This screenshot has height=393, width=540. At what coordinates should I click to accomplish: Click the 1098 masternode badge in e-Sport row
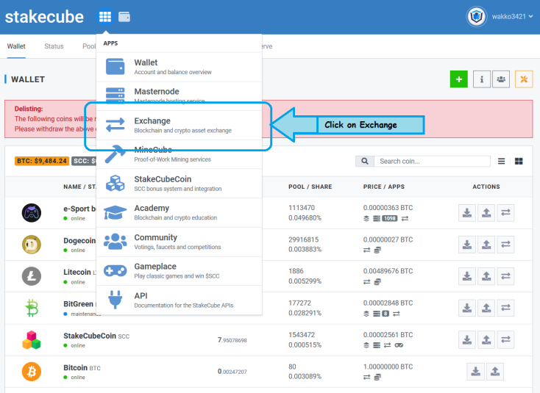pyautogui.click(x=389, y=218)
